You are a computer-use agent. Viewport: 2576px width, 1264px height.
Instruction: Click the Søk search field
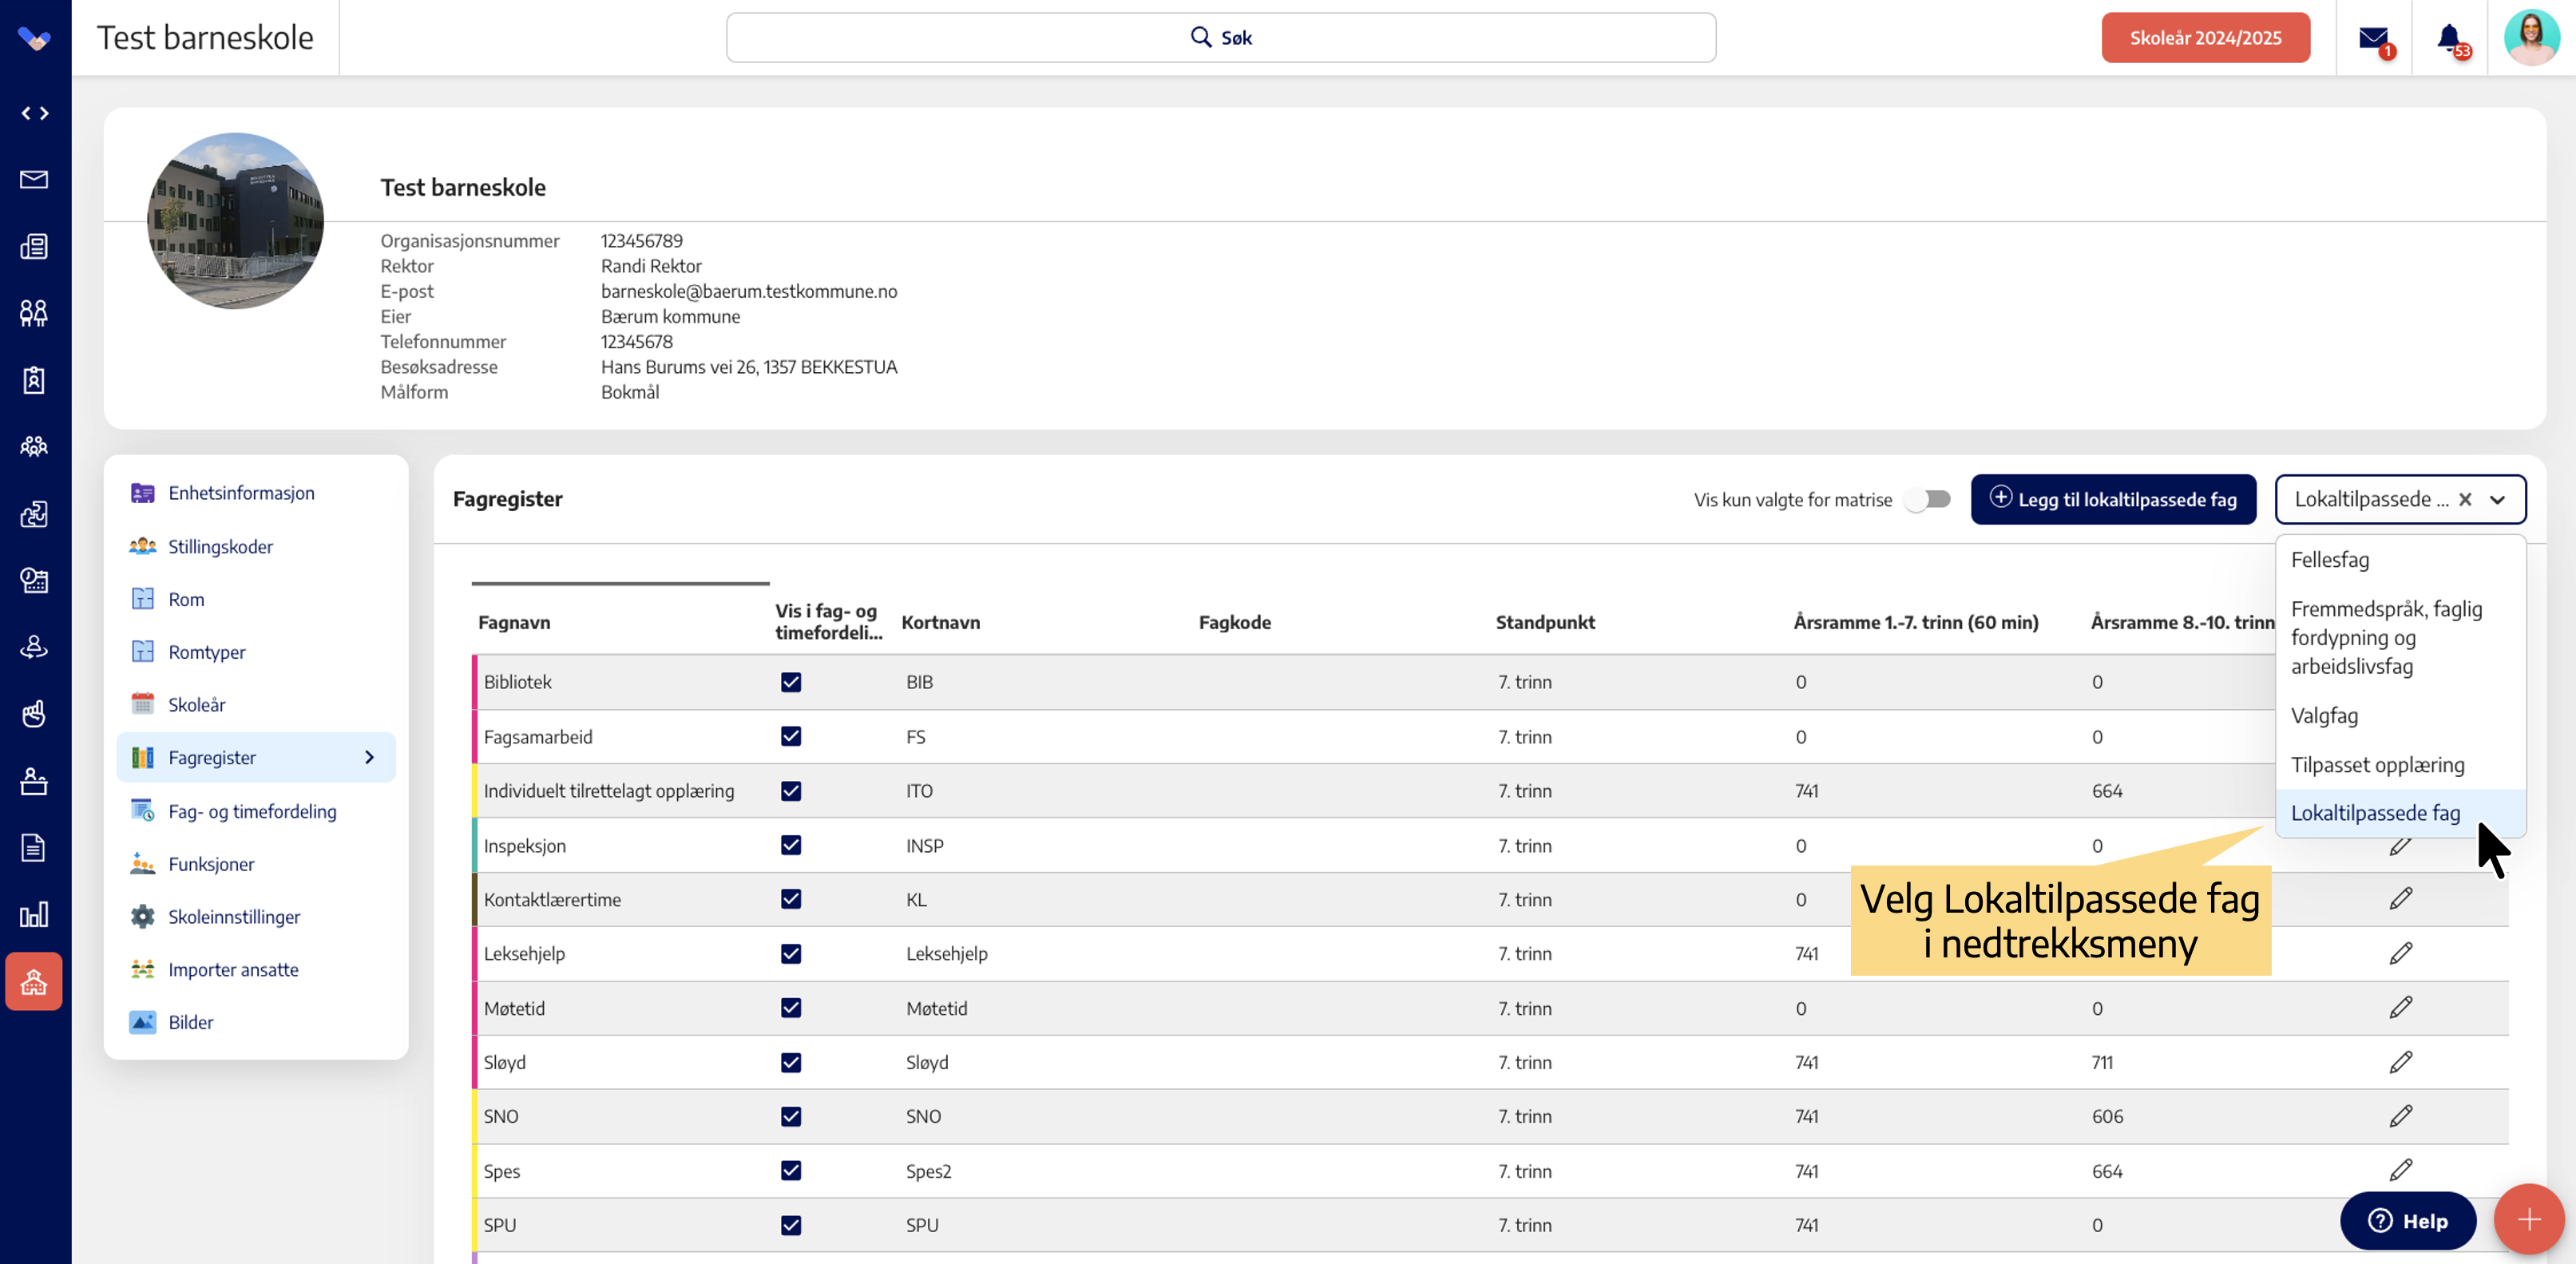click(1220, 38)
